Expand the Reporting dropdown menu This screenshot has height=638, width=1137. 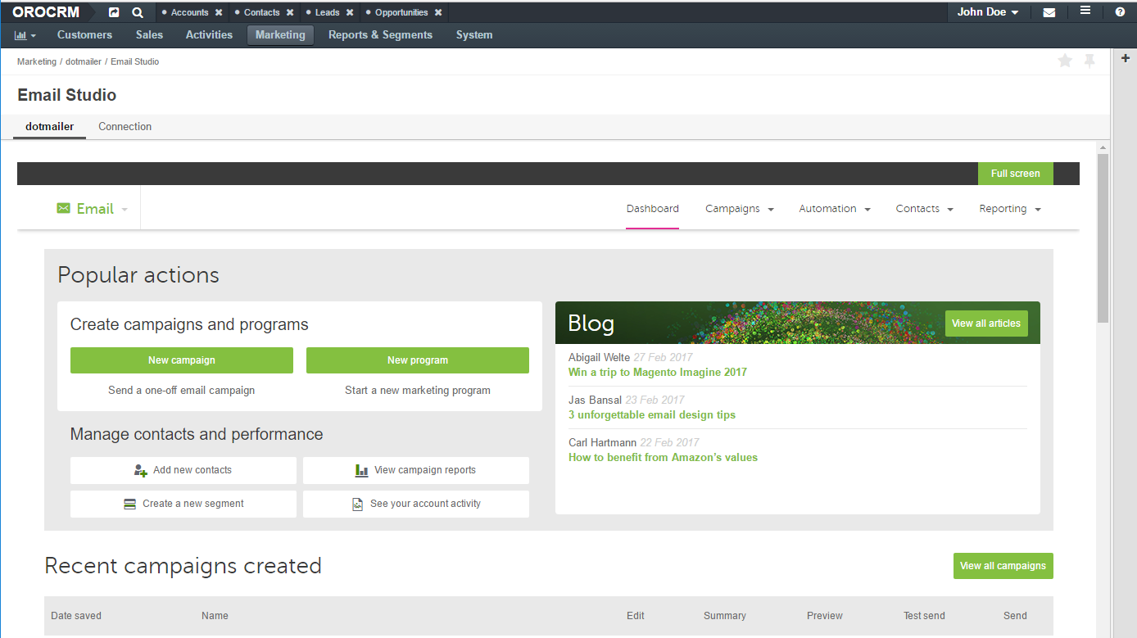[1010, 209]
